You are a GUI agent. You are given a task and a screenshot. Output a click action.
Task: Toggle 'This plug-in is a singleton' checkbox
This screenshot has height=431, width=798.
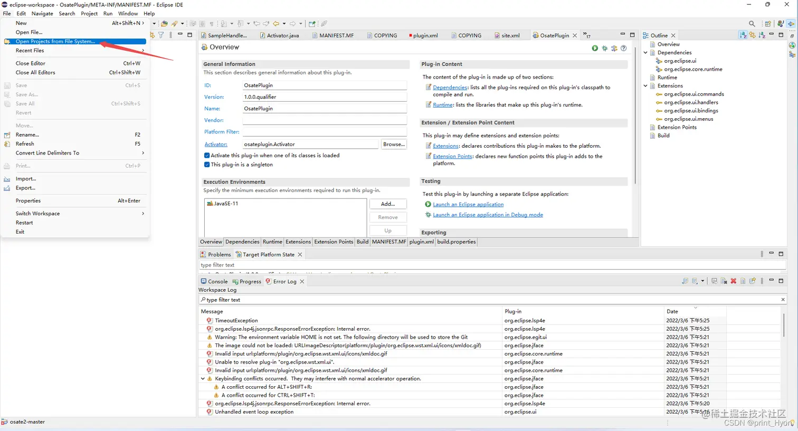[207, 165]
